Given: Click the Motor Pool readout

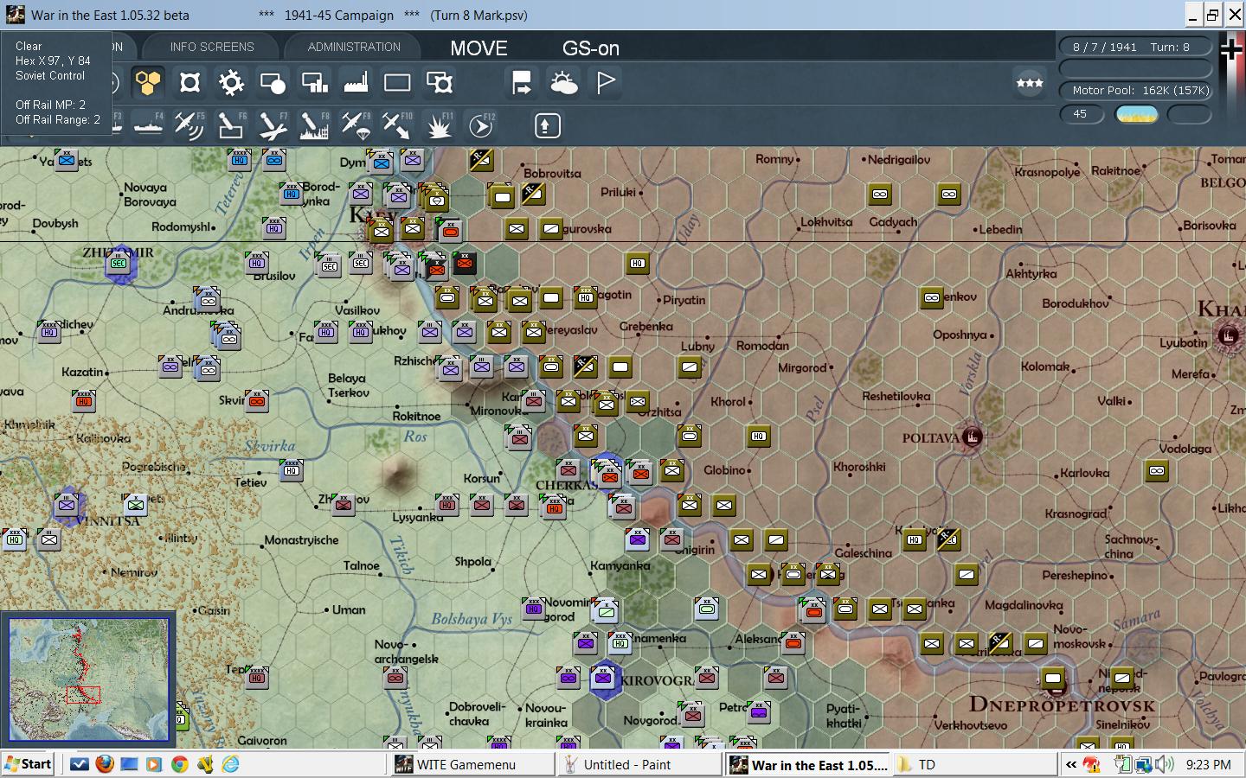Looking at the screenshot, I should pyautogui.click(x=1135, y=90).
